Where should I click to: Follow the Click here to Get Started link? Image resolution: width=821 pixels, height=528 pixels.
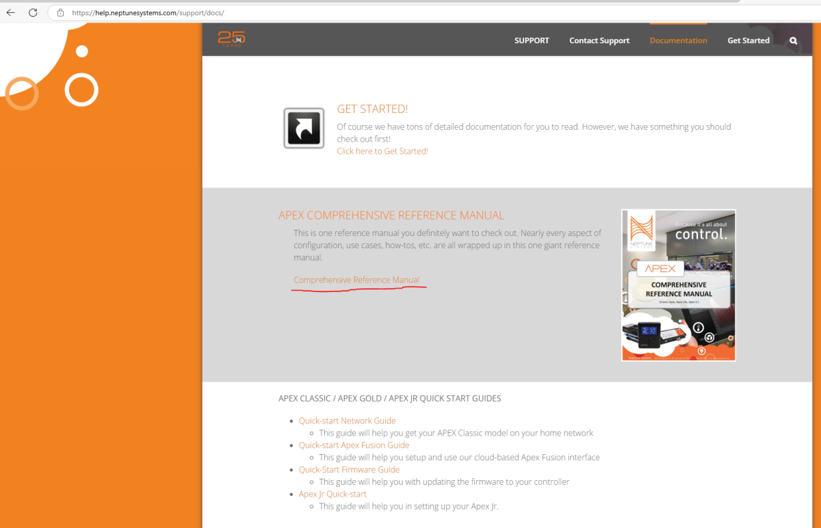click(x=382, y=151)
